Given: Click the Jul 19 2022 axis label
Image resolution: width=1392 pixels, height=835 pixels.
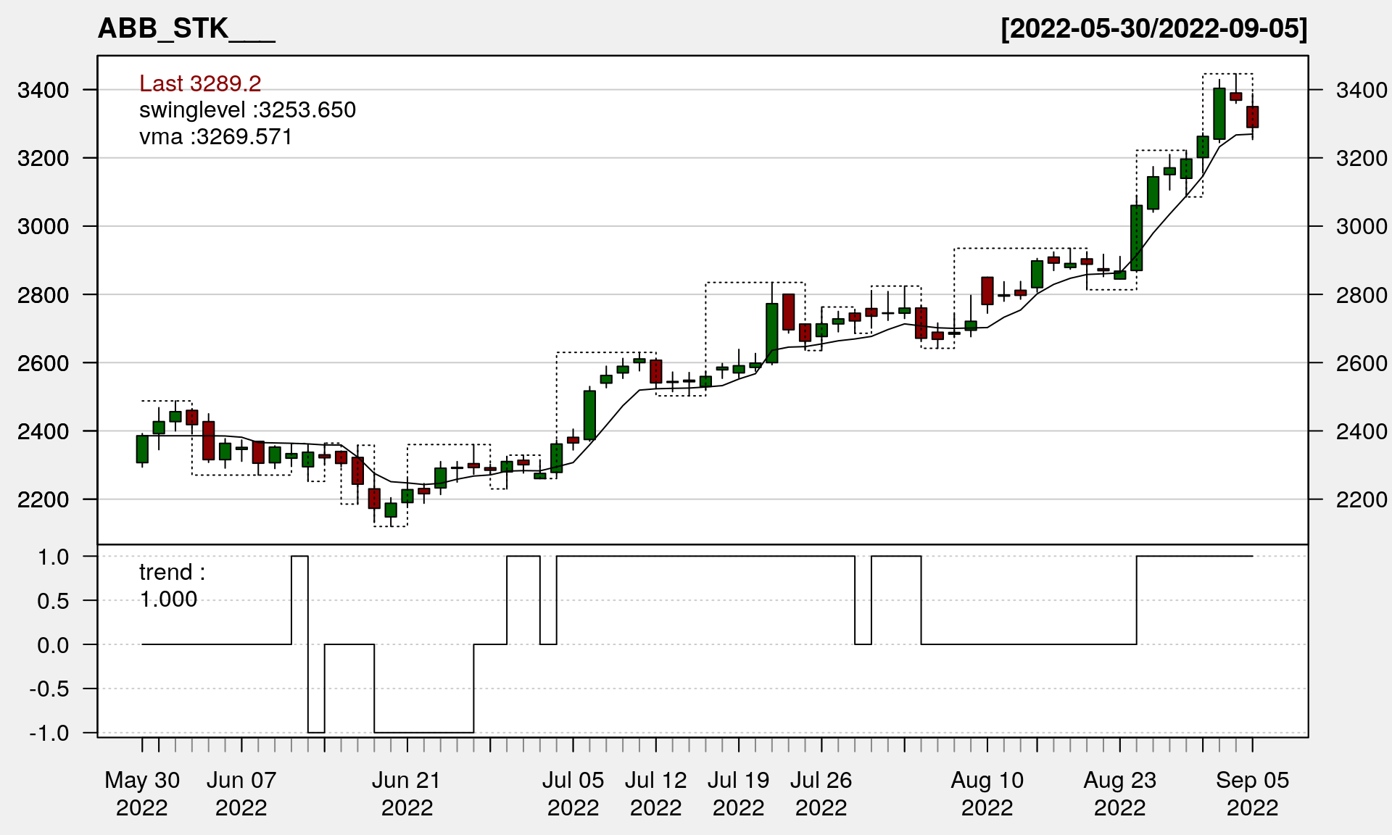Looking at the screenshot, I should [738, 794].
